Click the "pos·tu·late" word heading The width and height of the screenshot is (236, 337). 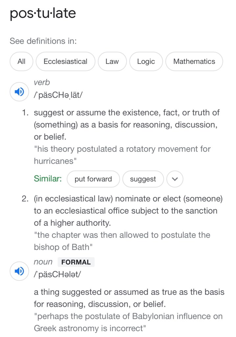coord(43,13)
